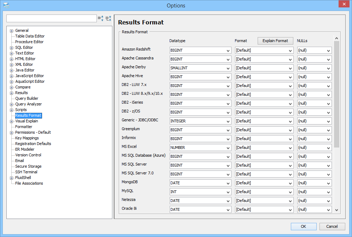Open Formatter options

coord(24,127)
